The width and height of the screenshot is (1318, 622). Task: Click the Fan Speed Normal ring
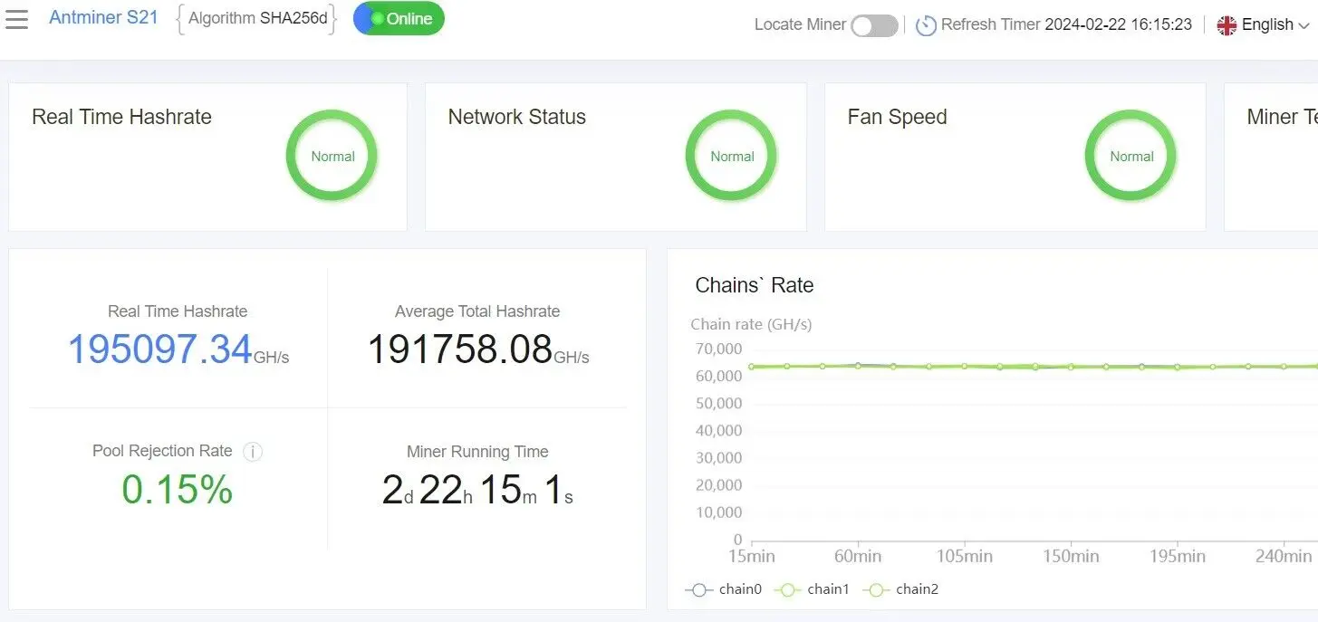click(1131, 156)
